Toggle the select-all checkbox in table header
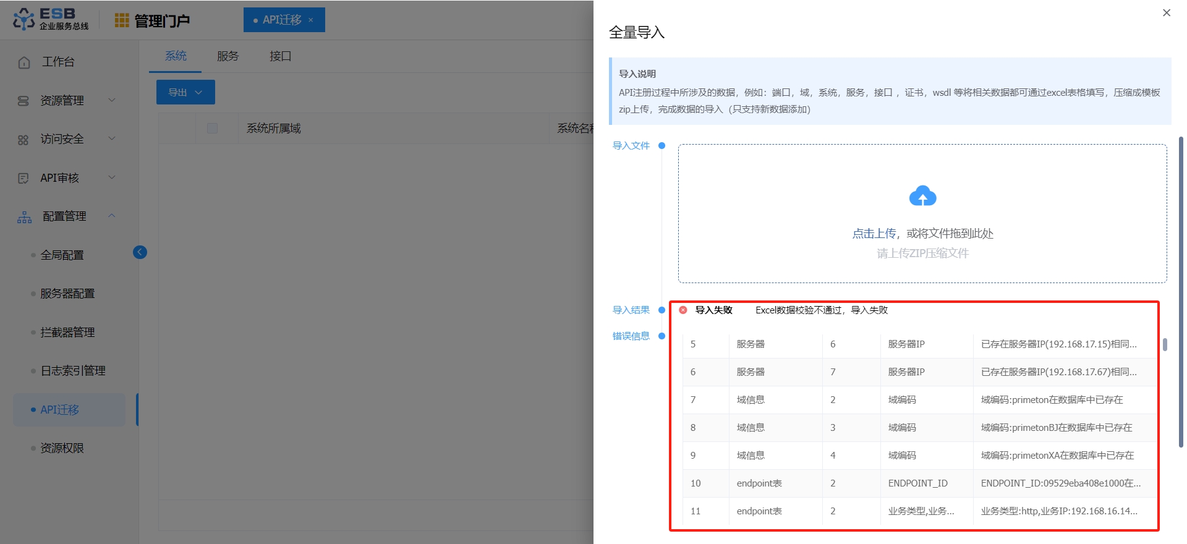 point(212,128)
